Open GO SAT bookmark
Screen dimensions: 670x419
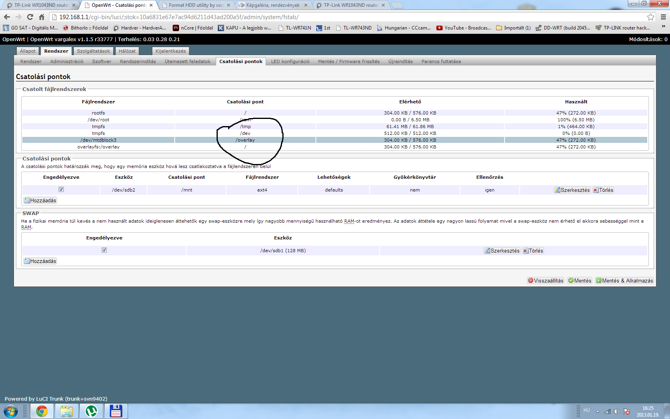pyautogui.click(x=31, y=28)
